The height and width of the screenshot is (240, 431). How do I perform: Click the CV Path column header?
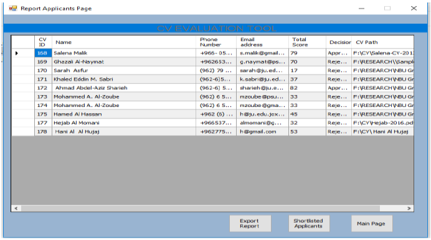pyautogui.click(x=382, y=42)
